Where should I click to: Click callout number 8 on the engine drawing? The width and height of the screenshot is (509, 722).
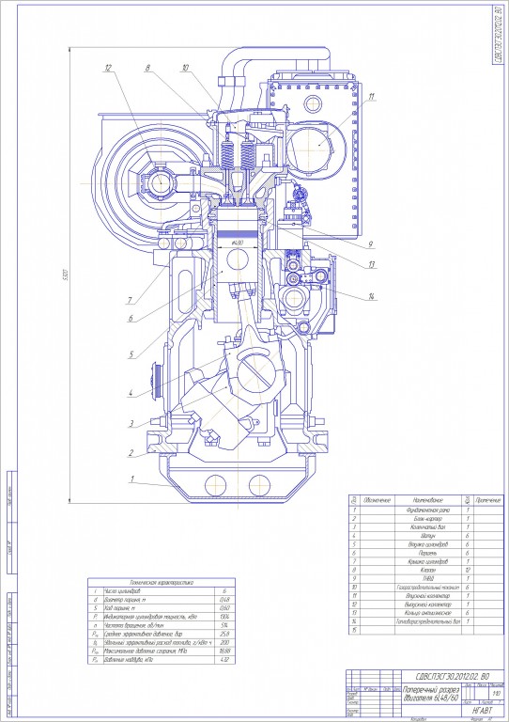click(x=147, y=68)
